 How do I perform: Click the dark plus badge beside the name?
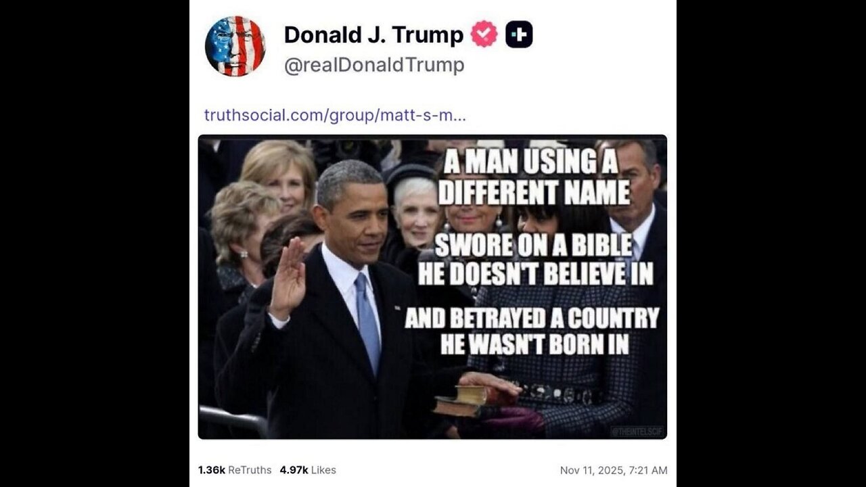pos(519,34)
